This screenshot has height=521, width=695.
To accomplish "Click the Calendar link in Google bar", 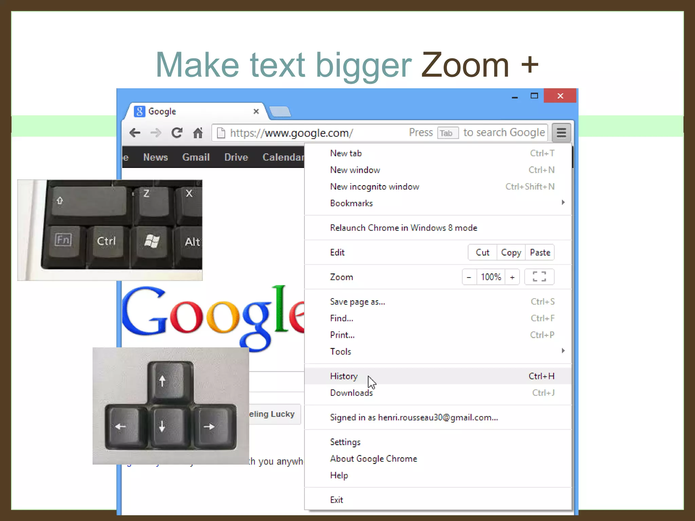I will (283, 157).
